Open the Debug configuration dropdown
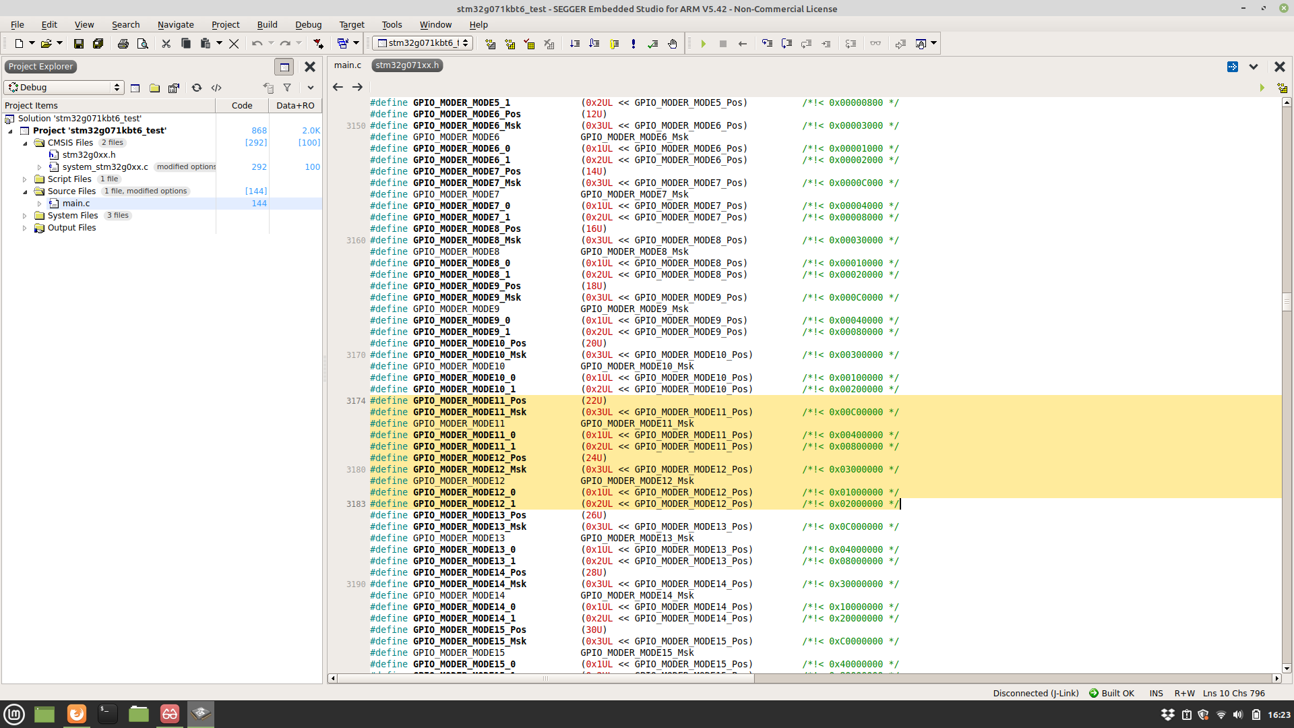Screen dimensions: 1294x728 click(64, 88)
